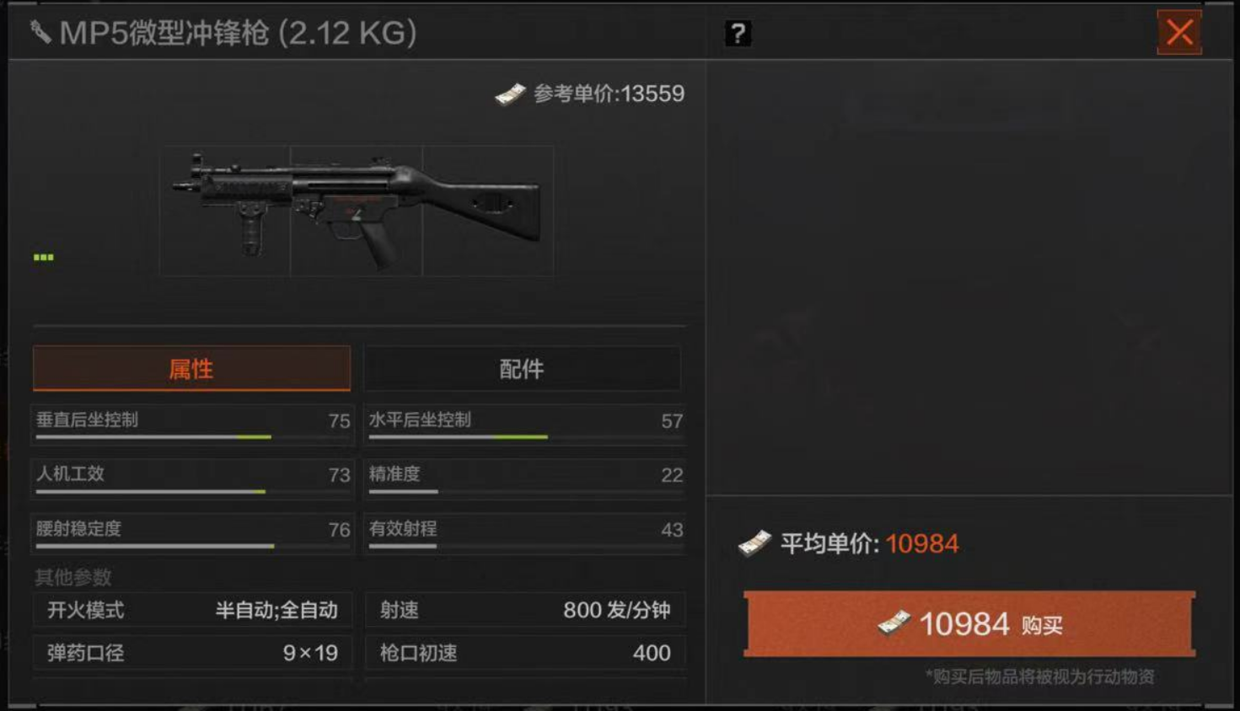Switch to the 配件 tab
The height and width of the screenshot is (711, 1240).
(522, 368)
